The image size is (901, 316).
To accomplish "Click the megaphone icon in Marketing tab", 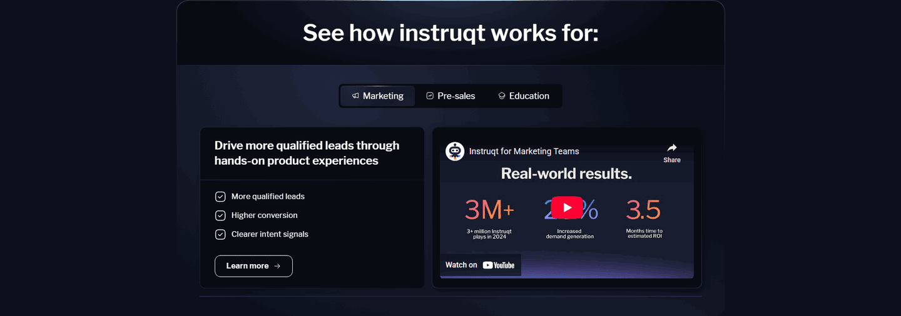I will point(355,96).
